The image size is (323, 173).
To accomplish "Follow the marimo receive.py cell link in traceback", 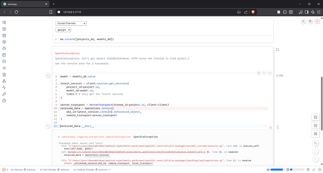I will (137, 152).
